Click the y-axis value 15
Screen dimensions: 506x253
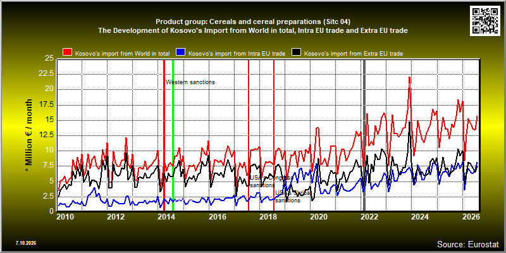point(50,120)
